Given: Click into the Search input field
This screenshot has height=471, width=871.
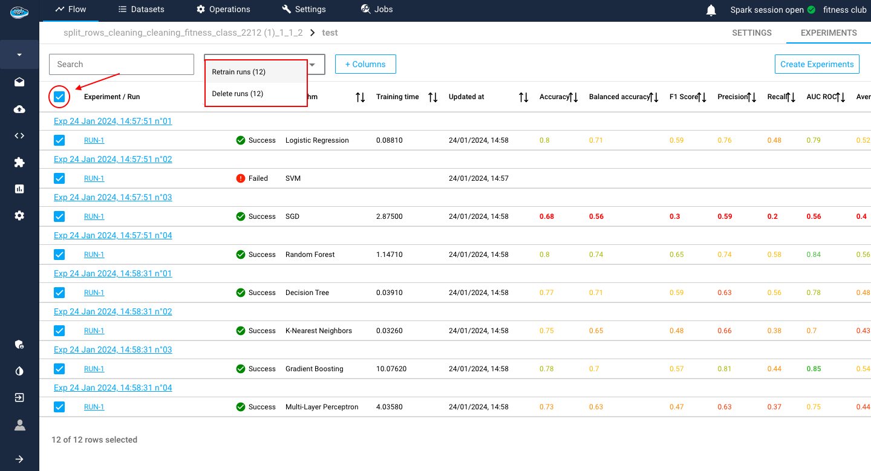Looking at the screenshot, I should pos(121,64).
